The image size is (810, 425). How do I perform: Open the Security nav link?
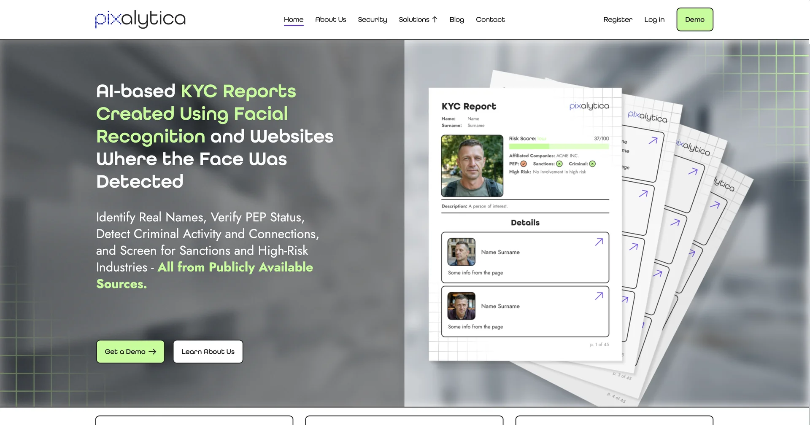tap(372, 19)
